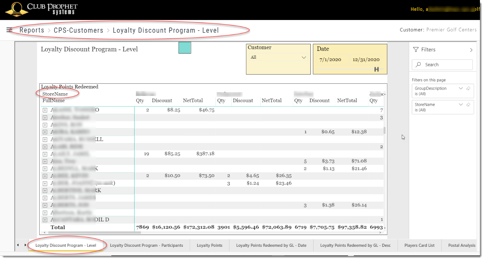Clear the GroupDescription filter with eraser icon
The width and height of the screenshot is (484, 260).
pos(468,88)
